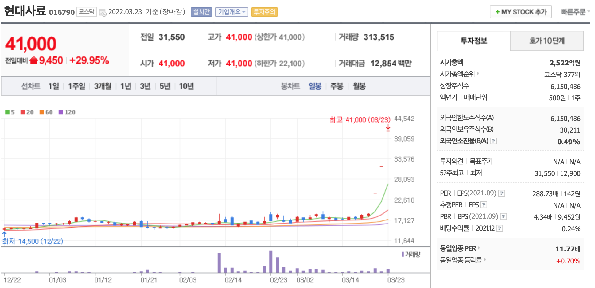Click the 거래대금 12,854 백만 value
Image resolution: width=595 pixels, height=288 pixels.
(391, 64)
